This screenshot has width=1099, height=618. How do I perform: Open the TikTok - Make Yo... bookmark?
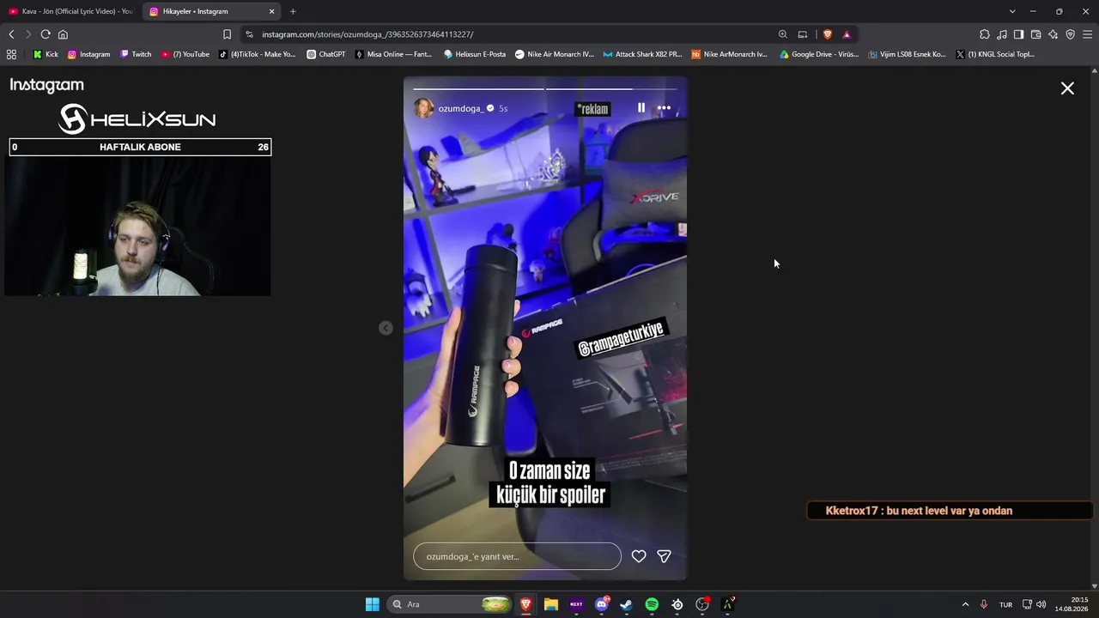coord(257,54)
